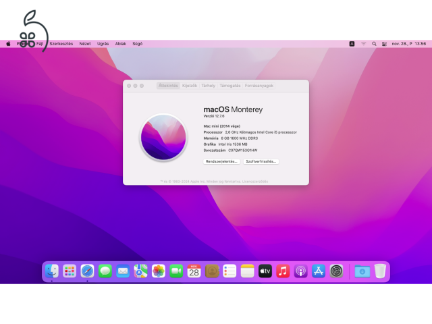Open the Súgó menu
Image resolution: width=432 pixels, height=324 pixels.
coord(137,43)
